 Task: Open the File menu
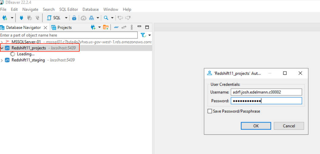(x=3, y=9)
